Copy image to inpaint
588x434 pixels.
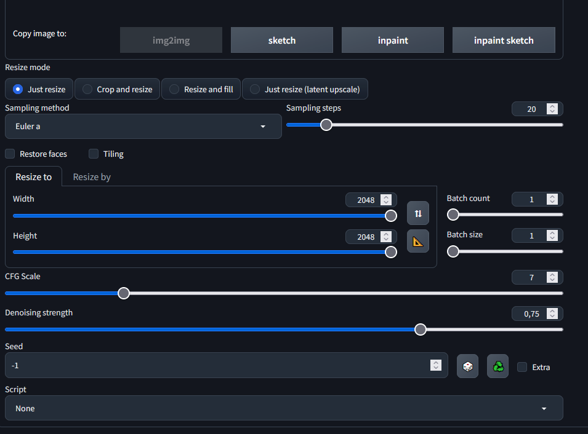click(x=393, y=41)
